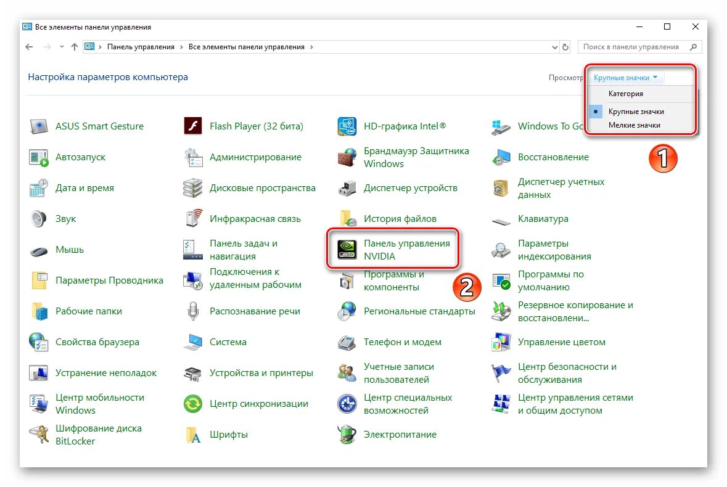Image resolution: width=727 pixels, height=487 pixels.
Task: Click Устройства и принтеры link
Action: (x=261, y=373)
